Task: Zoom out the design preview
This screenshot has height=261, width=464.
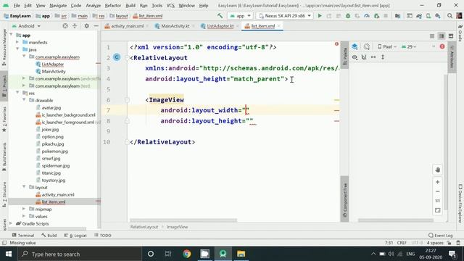Action: (x=438, y=191)
